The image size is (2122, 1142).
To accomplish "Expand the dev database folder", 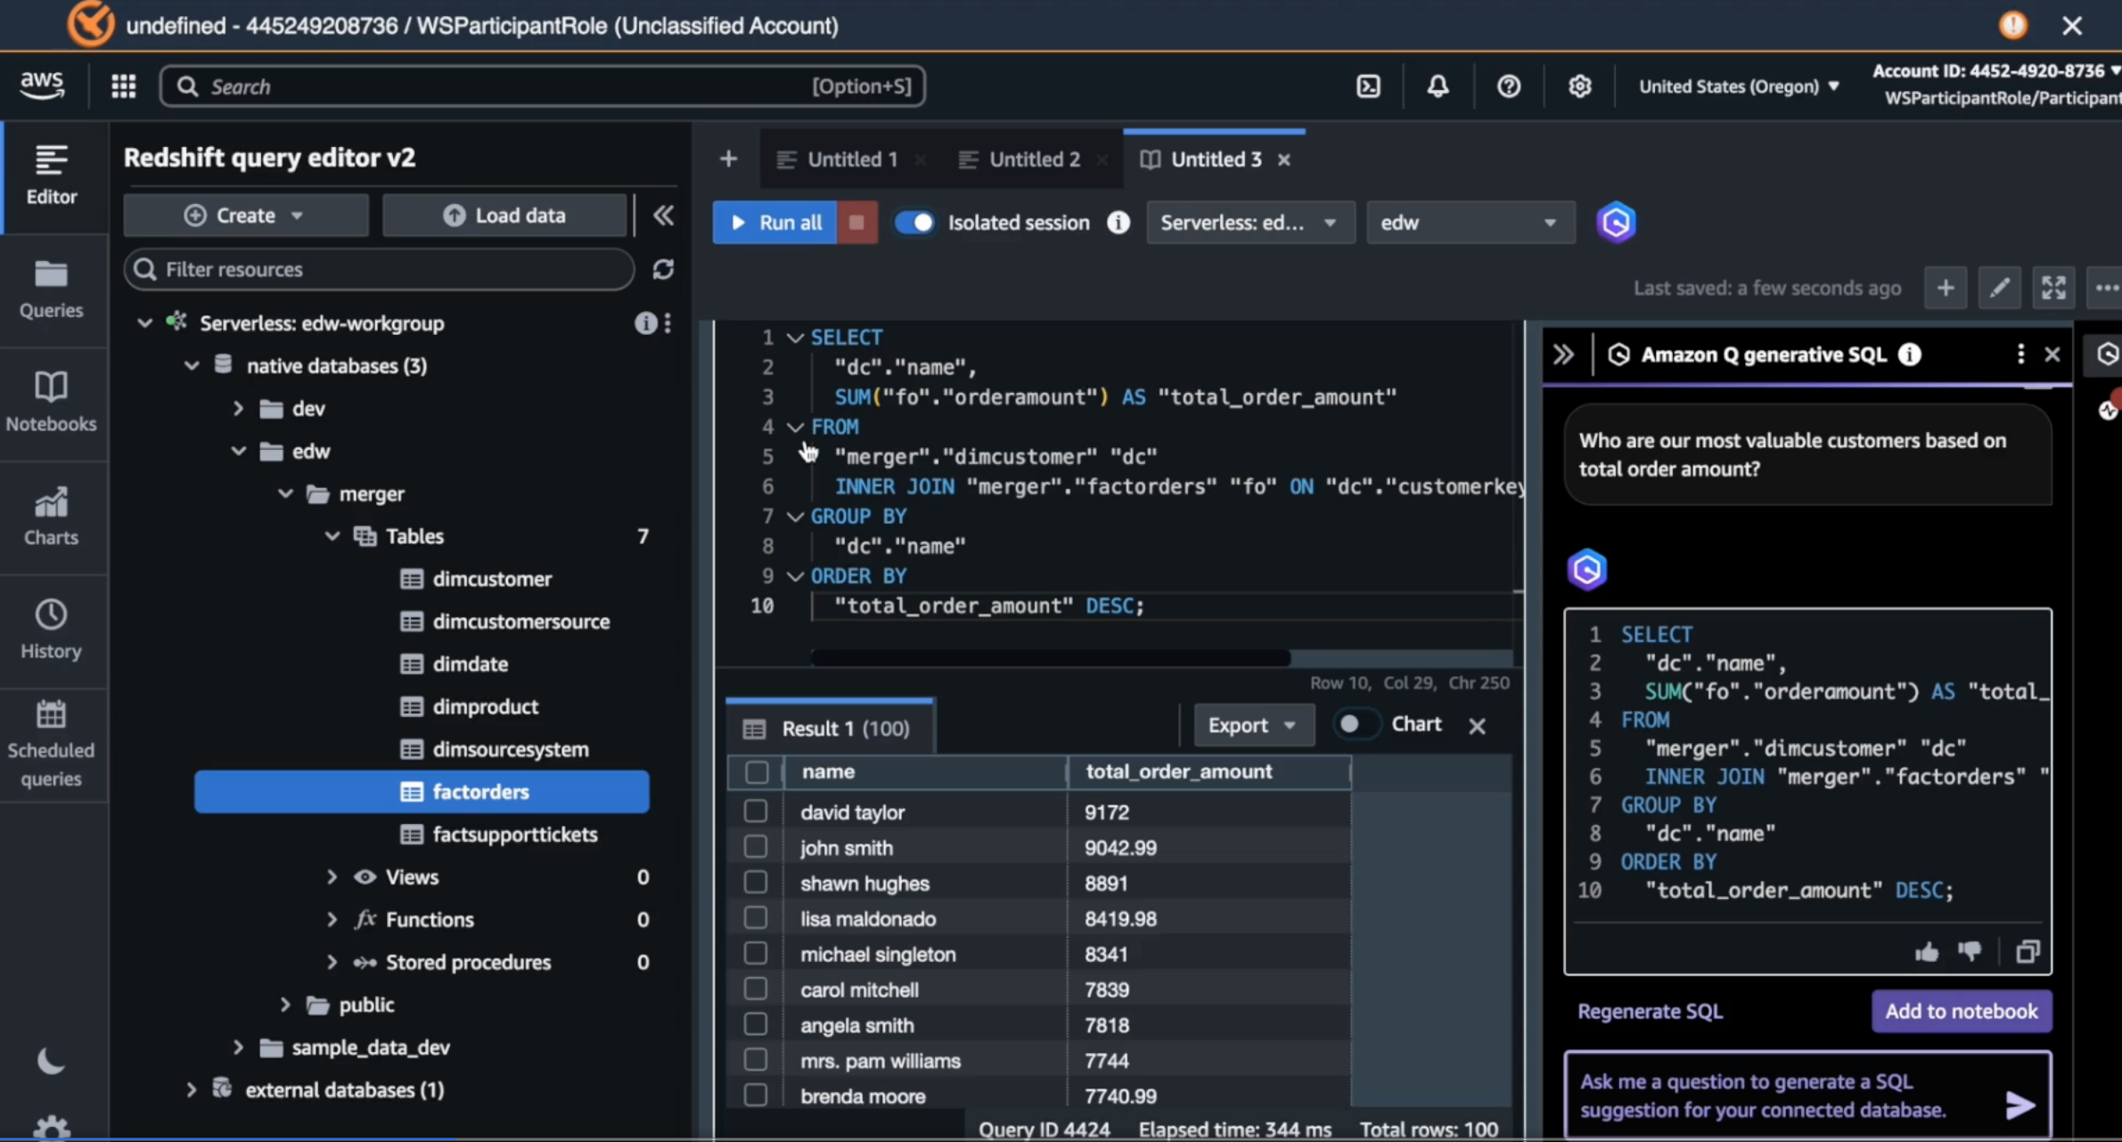I will click(237, 407).
